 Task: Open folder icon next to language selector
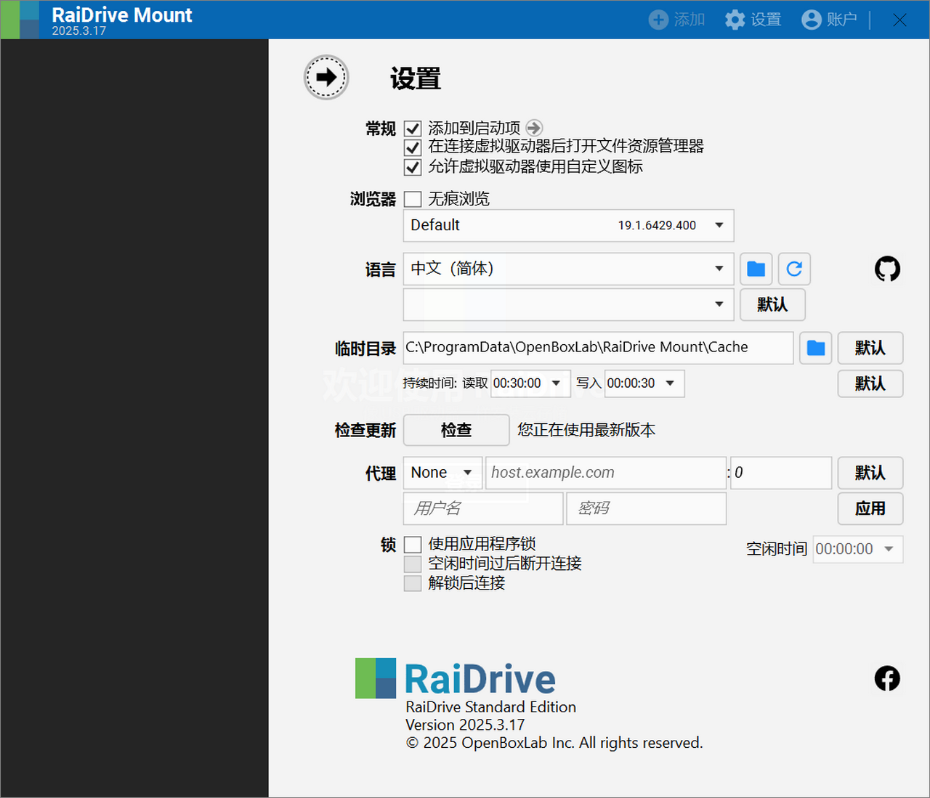pos(756,269)
